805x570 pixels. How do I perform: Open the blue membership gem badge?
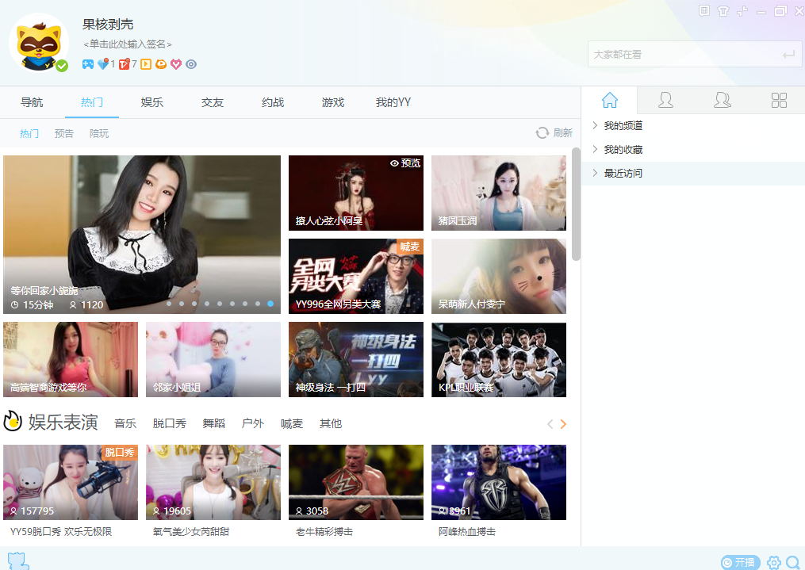pos(103,63)
